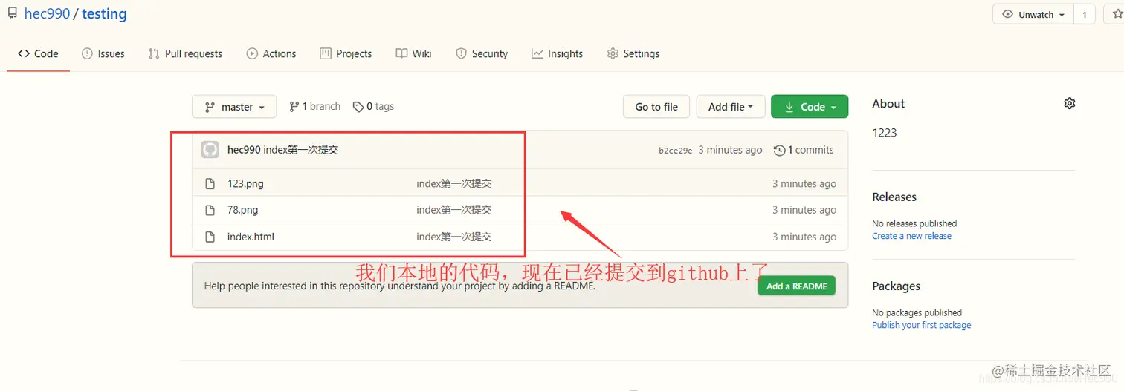Click the history clock icon beside commits

pos(779,151)
